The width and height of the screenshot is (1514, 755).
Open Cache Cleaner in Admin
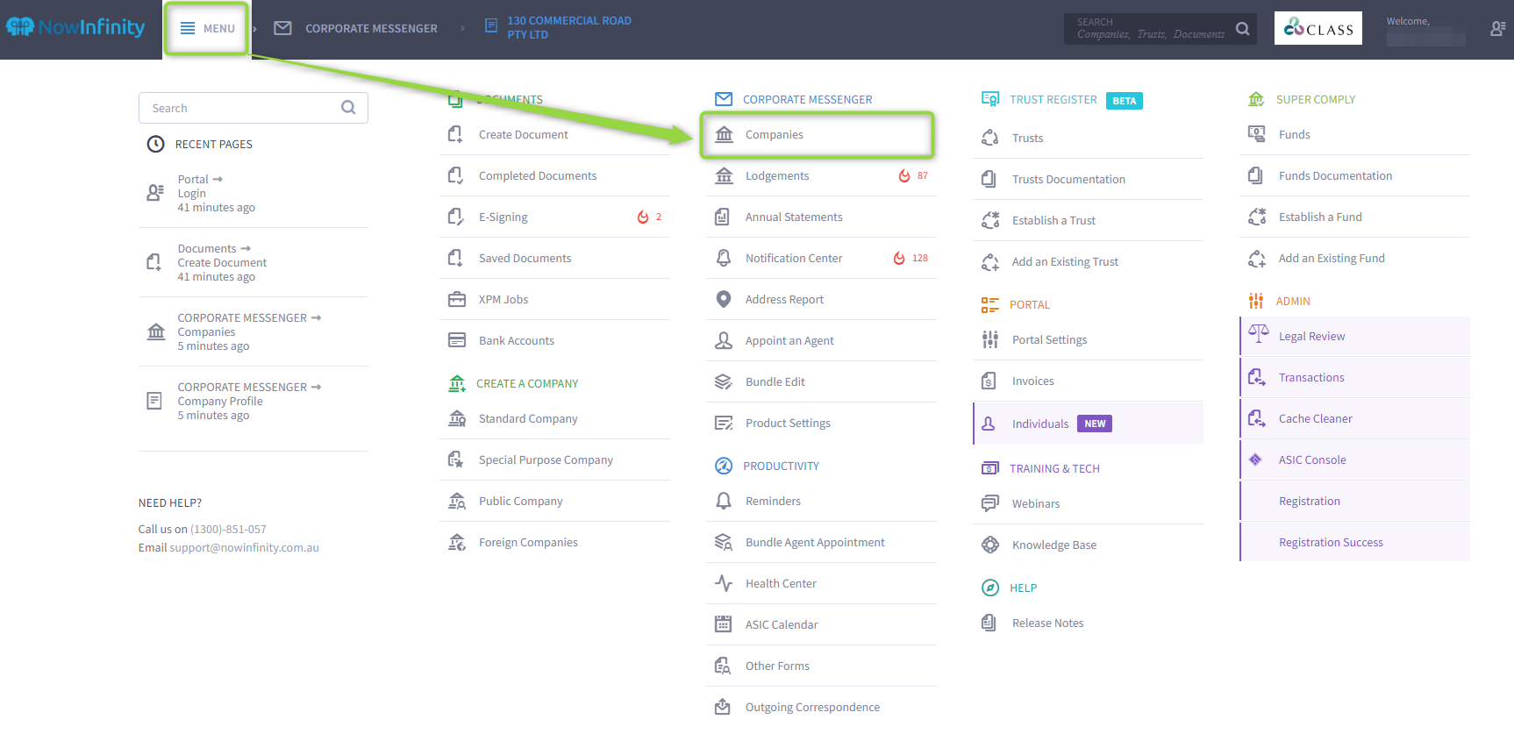[1355, 418]
